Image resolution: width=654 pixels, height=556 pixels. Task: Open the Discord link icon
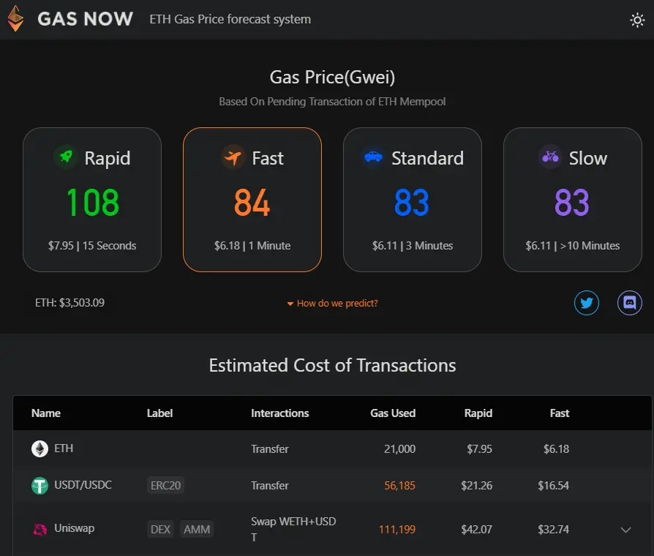[629, 303]
